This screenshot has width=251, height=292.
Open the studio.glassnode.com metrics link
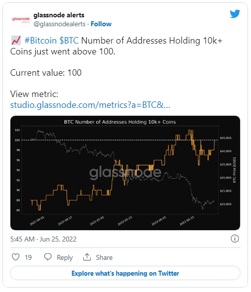[x=90, y=105]
